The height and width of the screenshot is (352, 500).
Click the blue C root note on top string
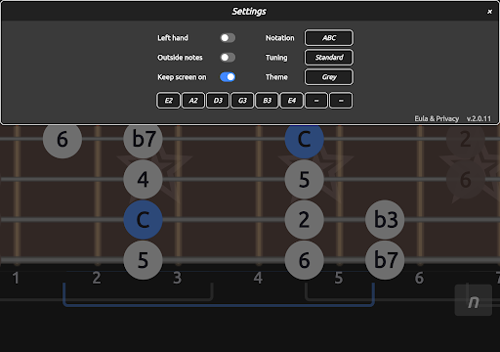pos(305,140)
